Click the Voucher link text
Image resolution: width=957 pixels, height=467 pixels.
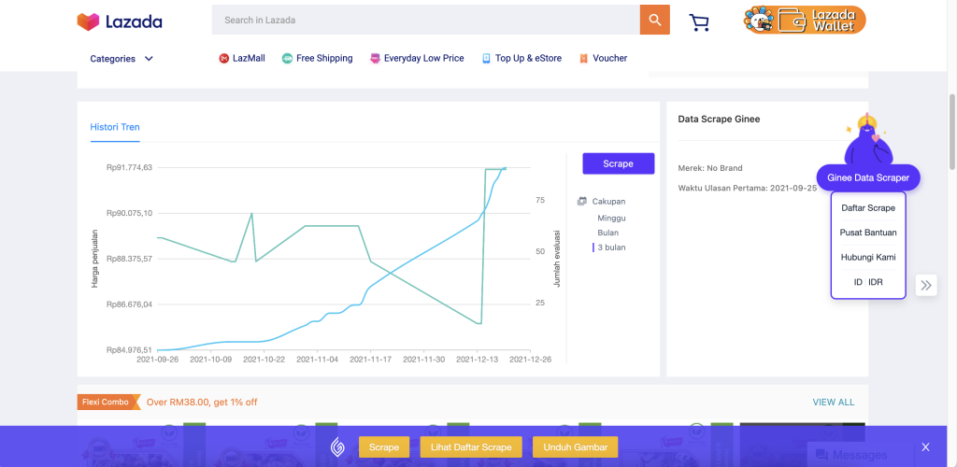pyautogui.click(x=609, y=59)
